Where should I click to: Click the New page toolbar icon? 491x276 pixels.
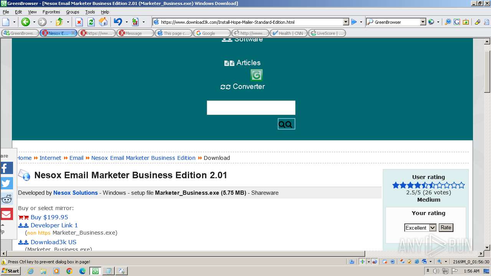6,22
